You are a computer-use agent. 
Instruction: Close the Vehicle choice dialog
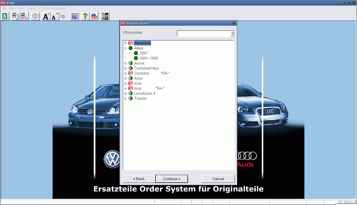pyautogui.click(x=234, y=23)
